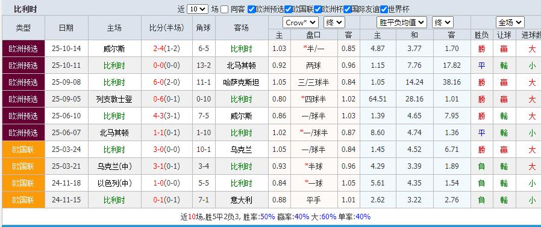Image resolution: width=541 pixels, height=227 pixels.
Task: Open away team 乌克兰 in 25-03-24 match
Action: [x=242, y=150]
